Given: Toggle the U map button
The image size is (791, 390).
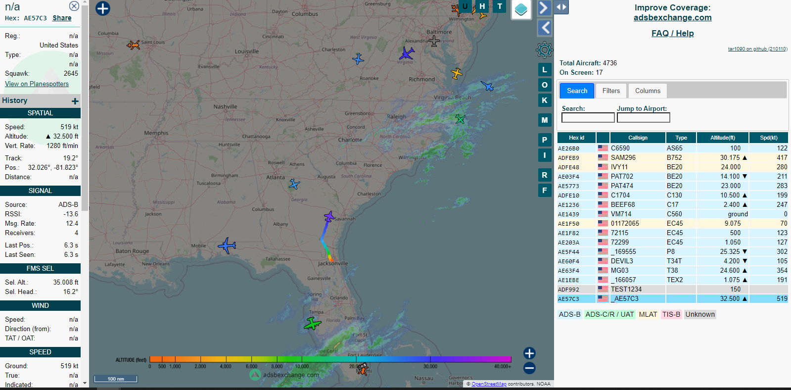Looking at the screenshot, I should click(465, 6).
